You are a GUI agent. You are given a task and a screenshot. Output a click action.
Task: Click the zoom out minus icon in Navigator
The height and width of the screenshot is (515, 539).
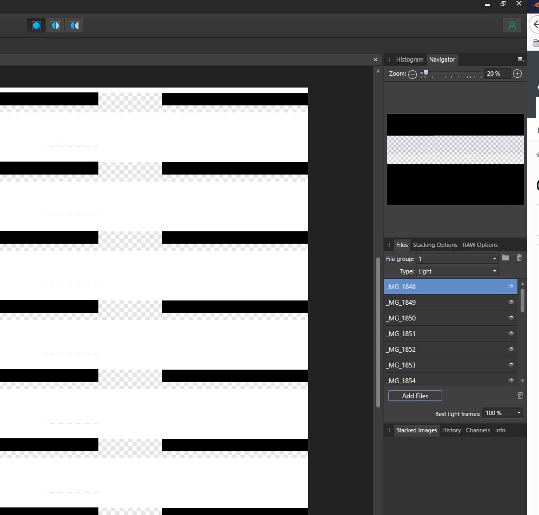point(412,74)
